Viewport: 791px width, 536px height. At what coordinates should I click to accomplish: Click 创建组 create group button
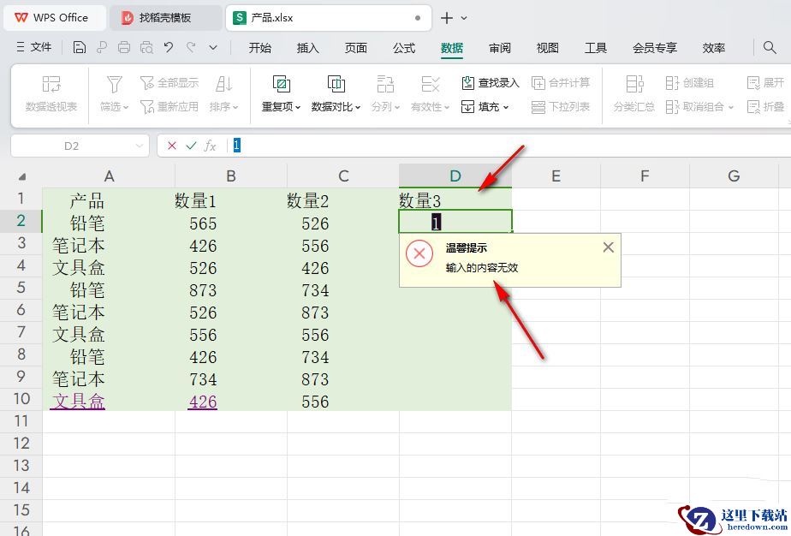click(x=689, y=83)
